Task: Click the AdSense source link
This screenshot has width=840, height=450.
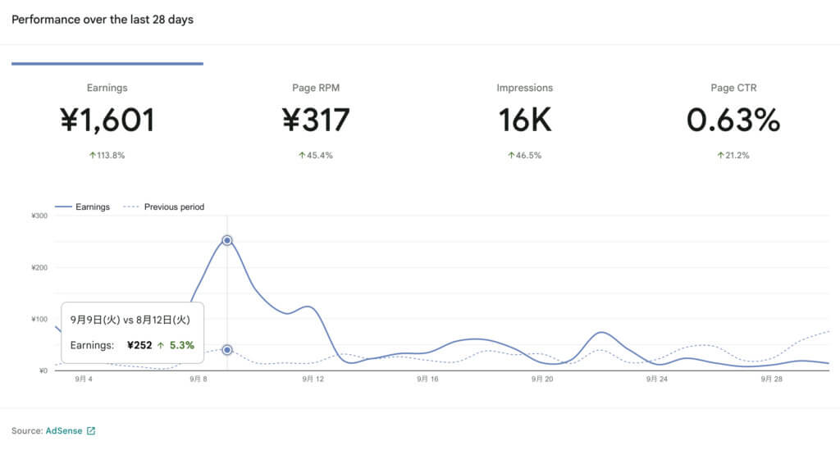Action: pyautogui.click(x=64, y=431)
